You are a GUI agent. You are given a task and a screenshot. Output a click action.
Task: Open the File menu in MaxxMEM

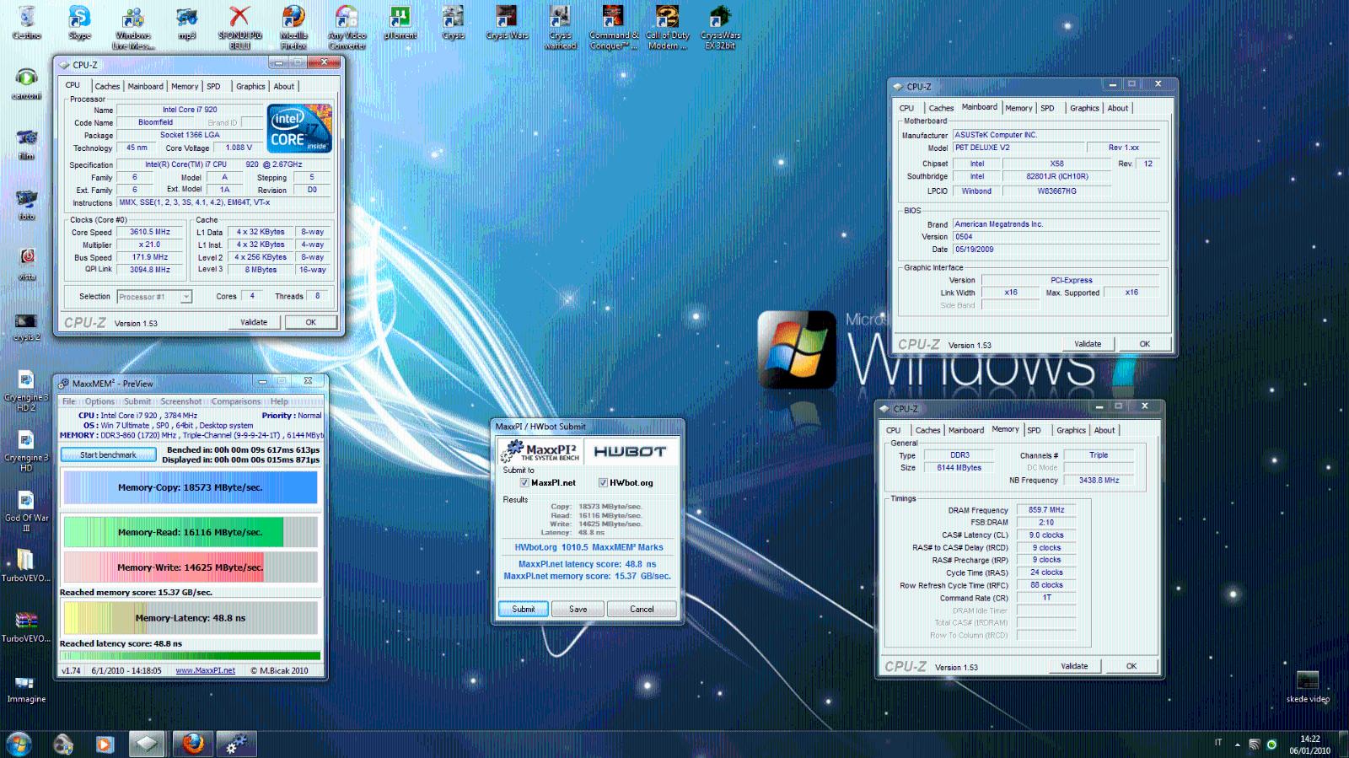click(x=69, y=401)
